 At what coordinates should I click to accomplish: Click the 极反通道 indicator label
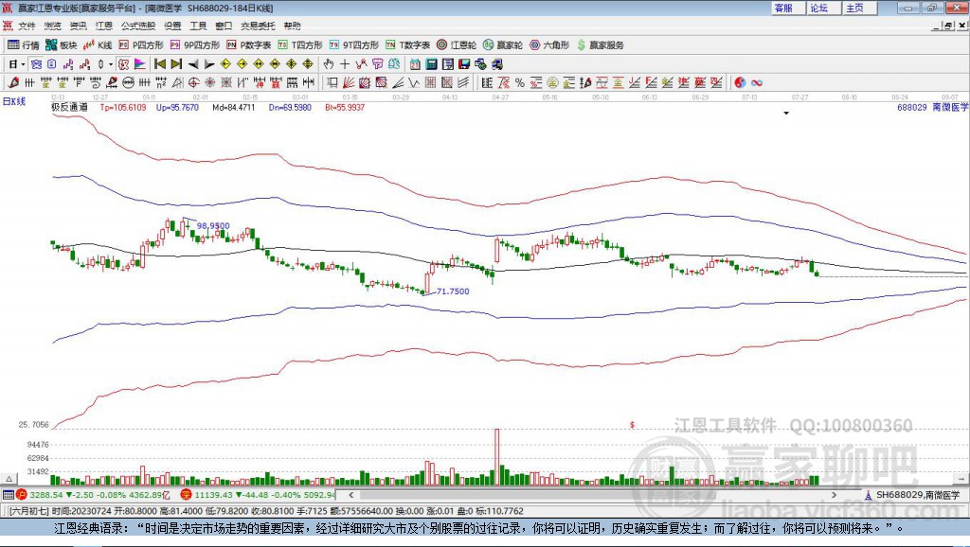point(69,107)
